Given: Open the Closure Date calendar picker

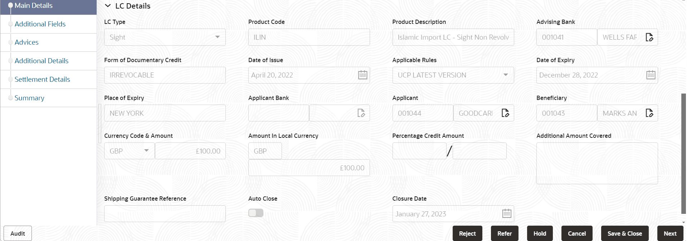Looking at the screenshot, I should [506, 213].
